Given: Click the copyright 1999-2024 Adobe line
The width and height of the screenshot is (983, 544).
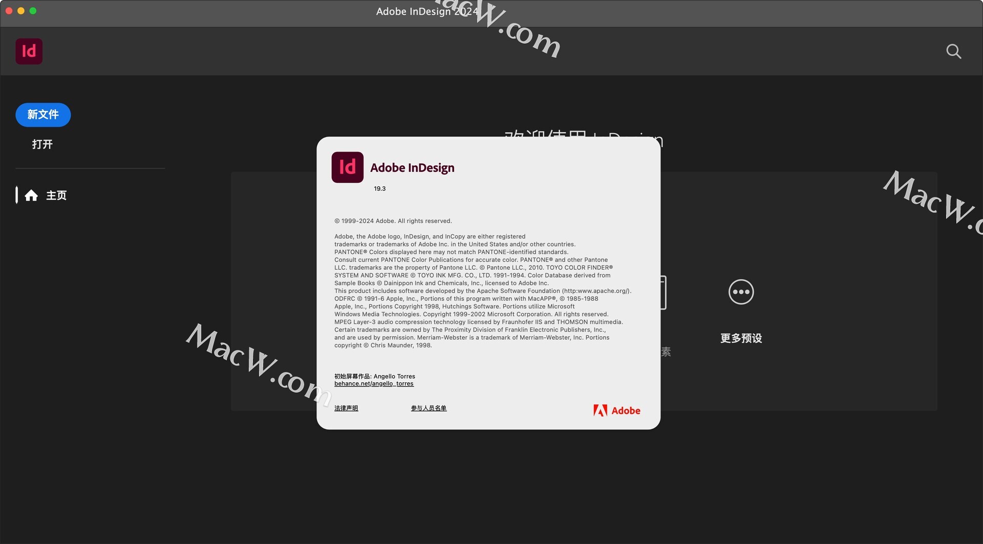Looking at the screenshot, I should click(x=393, y=221).
